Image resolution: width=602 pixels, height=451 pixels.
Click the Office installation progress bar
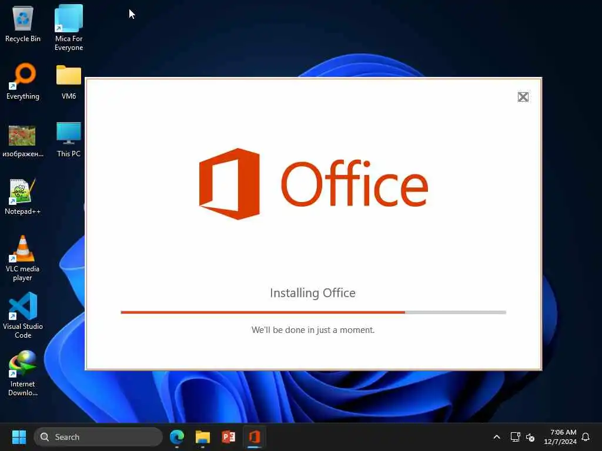313,312
